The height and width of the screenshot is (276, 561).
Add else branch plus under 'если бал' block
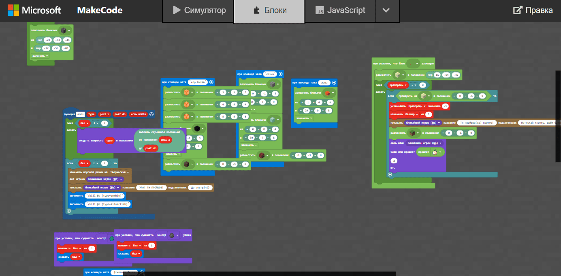[69, 211]
